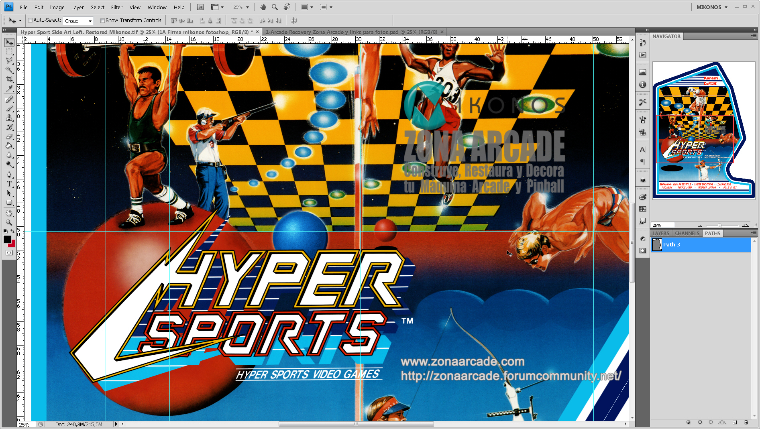The width and height of the screenshot is (760, 429).
Task: Select the Crop tool
Action: [x=9, y=79]
